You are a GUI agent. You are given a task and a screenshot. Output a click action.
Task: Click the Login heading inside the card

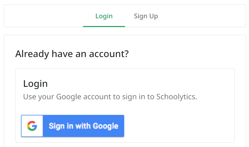tap(35, 84)
